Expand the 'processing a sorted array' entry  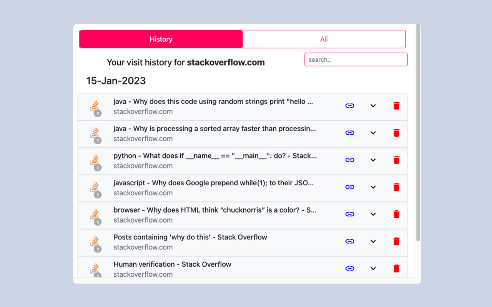pos(373,133)
